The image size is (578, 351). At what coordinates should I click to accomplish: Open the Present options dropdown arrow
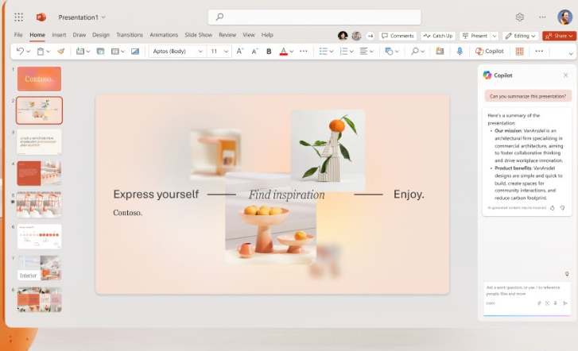495,36
